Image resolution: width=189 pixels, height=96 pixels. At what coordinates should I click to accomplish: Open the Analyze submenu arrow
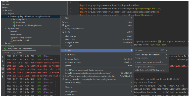pos(131,46)
